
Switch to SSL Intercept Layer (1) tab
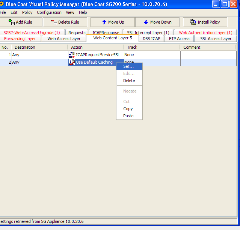point(148,33)
